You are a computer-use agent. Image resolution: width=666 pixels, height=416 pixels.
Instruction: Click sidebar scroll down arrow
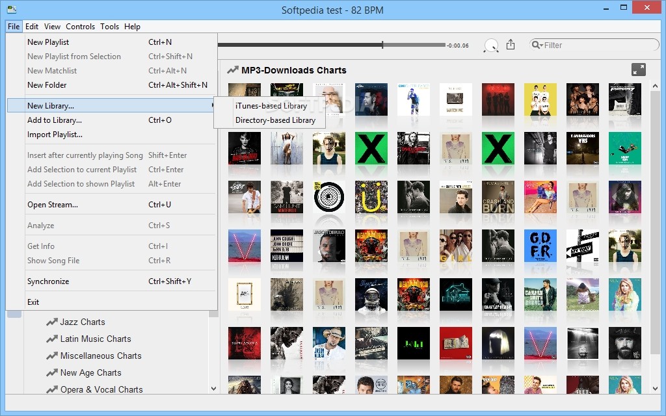coord(213,389)
